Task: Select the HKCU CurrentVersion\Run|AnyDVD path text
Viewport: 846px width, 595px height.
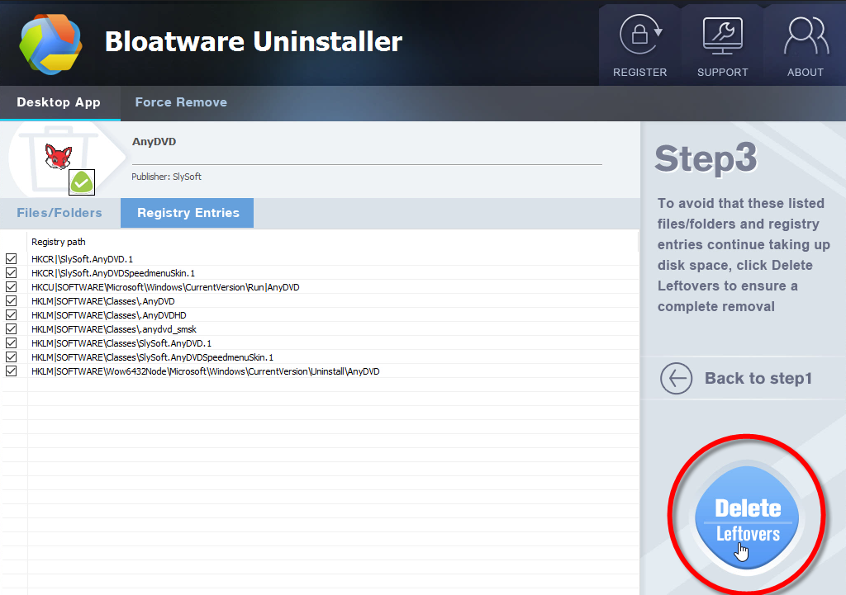Action: (165, 287)
